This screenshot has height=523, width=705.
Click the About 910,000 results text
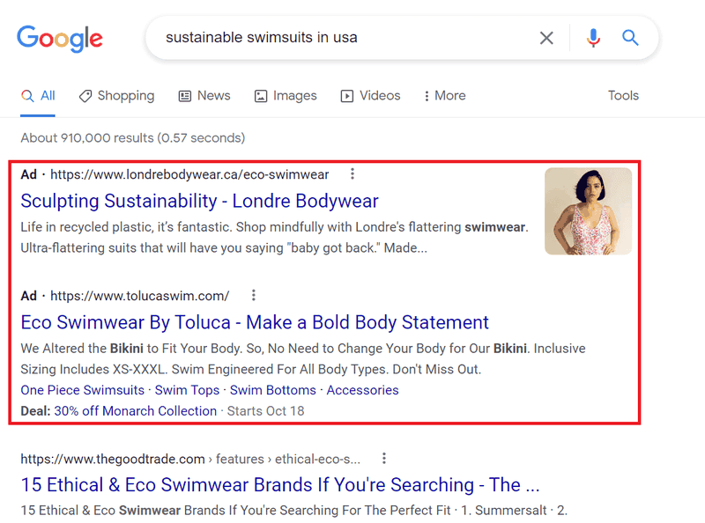[x=133, y=137]
